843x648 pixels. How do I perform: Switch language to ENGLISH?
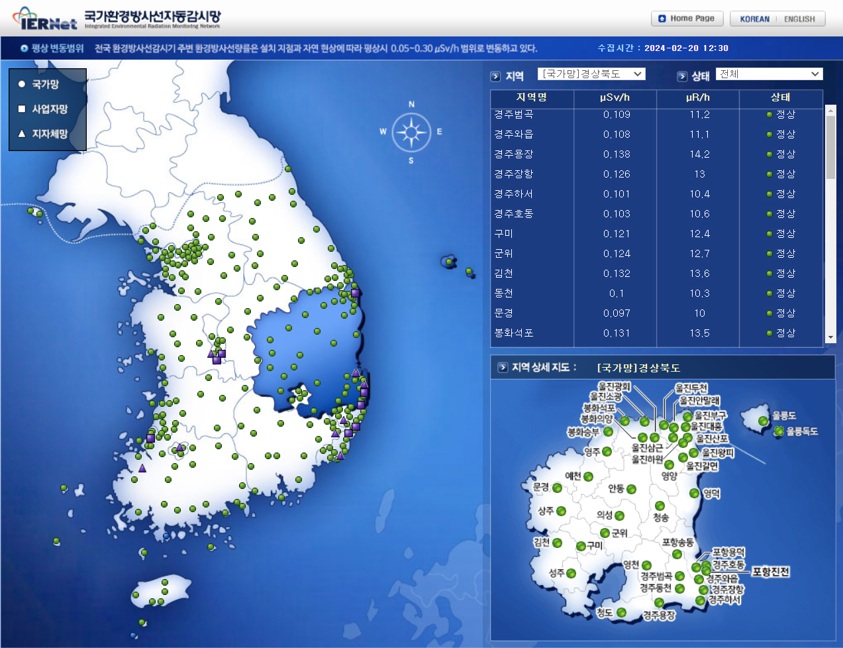tap(799, 19)
